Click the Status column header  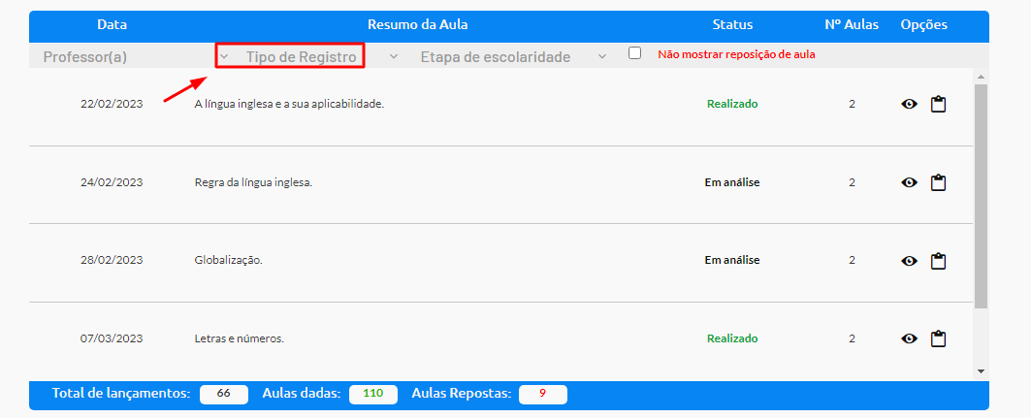732,25
